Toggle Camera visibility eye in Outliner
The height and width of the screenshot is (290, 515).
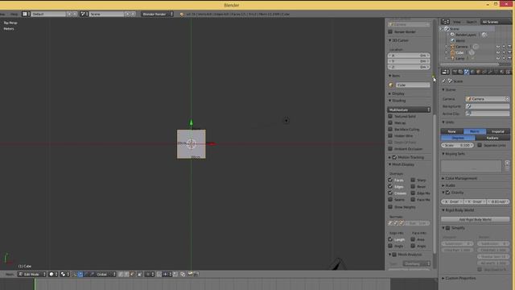point(498,47)
